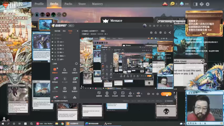Open the 弹幕秀 tool icon
The width and height of the screenshot is (224, 126).
[x=65, y=89]
